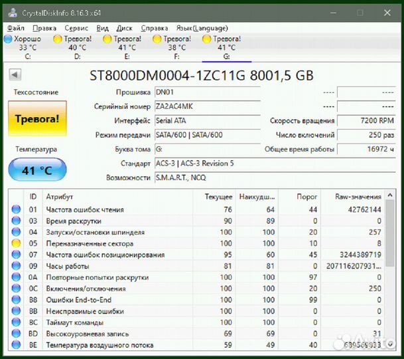Open the Справка menu

(x=155, y=28)
